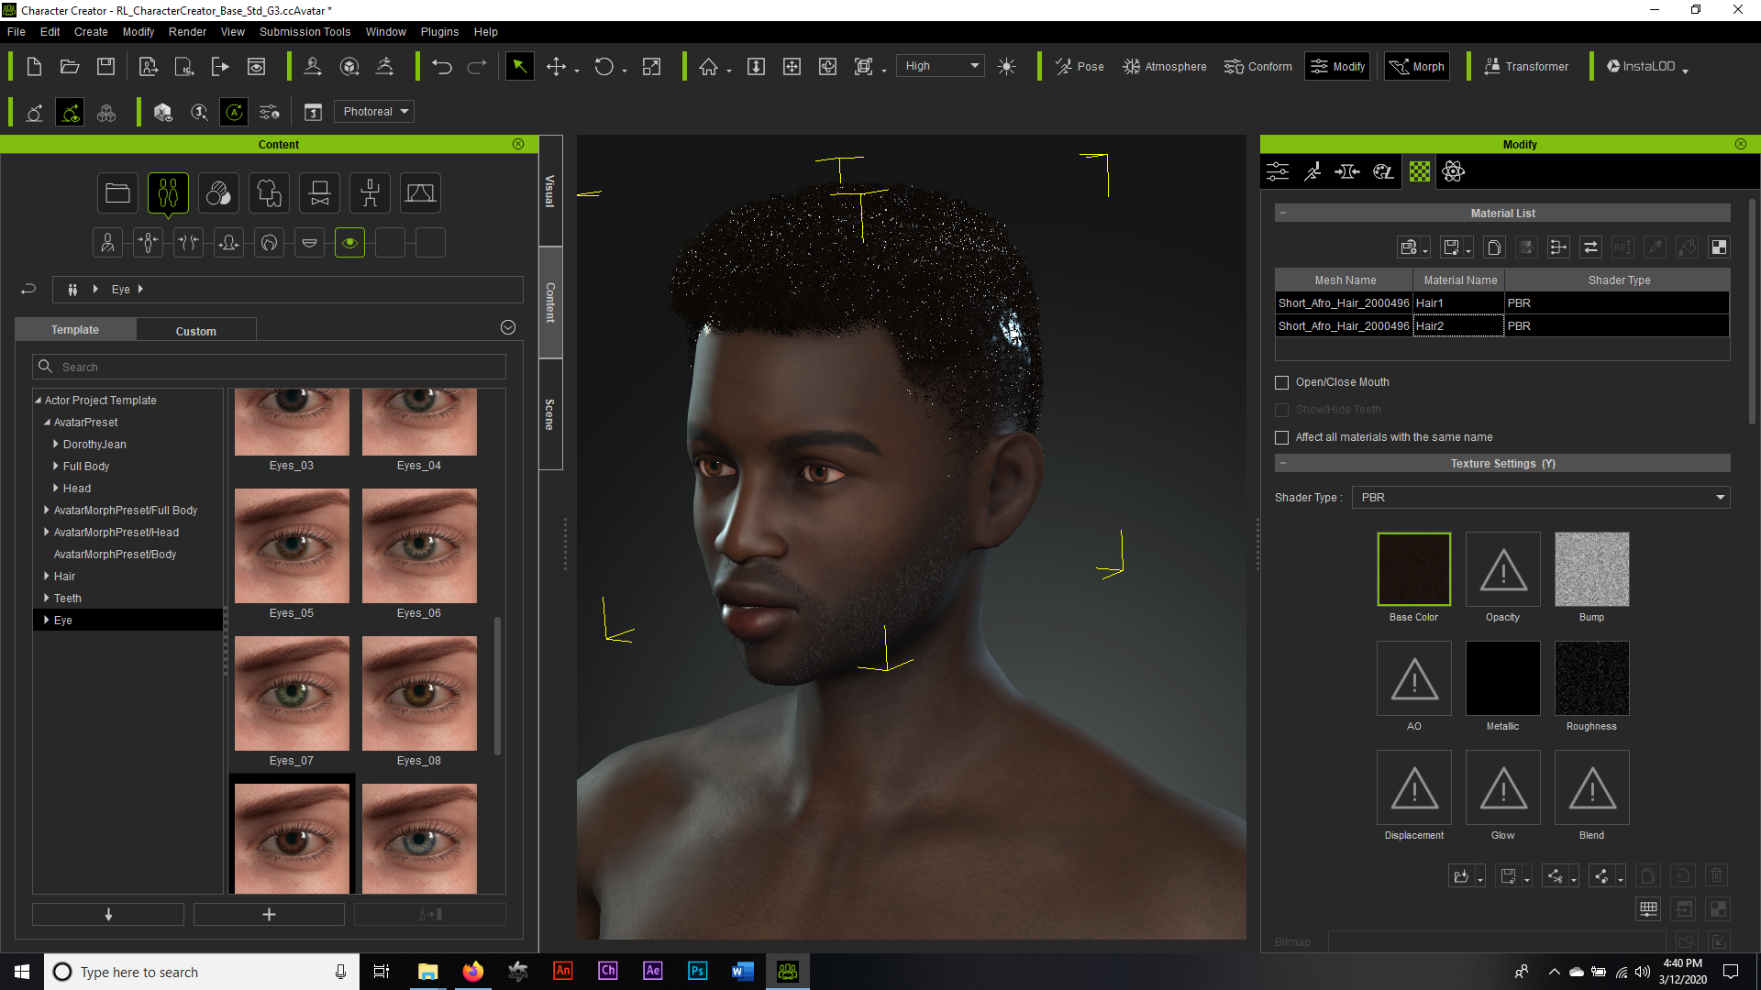1761x990 pixels.
Task: Open the Material checkerboard tab in Modify
Action: pos(1419,171)
